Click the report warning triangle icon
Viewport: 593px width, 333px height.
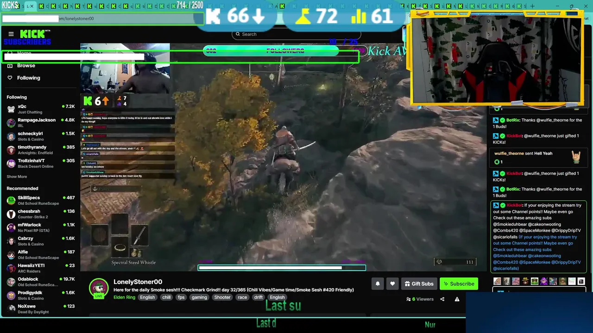[x=457, y=299]
